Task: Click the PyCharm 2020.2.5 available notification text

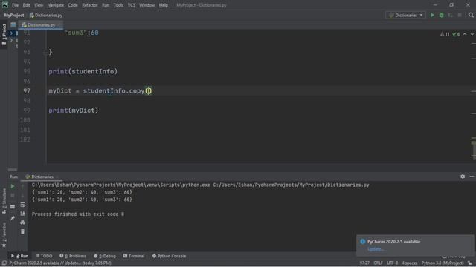Action: click(x=393, y=242)
